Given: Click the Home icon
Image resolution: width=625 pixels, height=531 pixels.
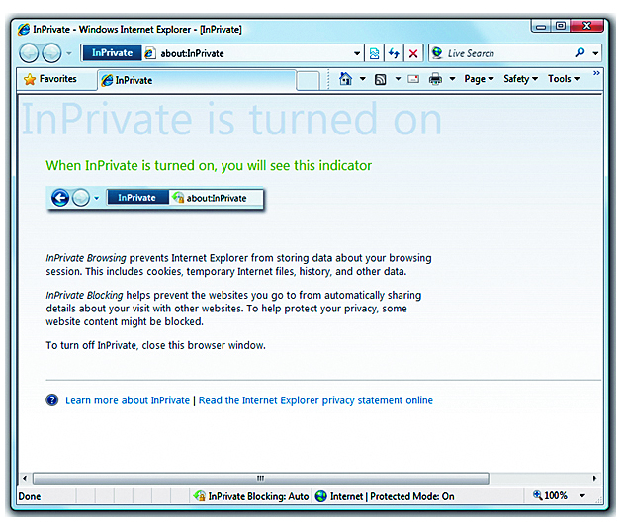Looking at the screenshot, I should click(x=345, y=79).
